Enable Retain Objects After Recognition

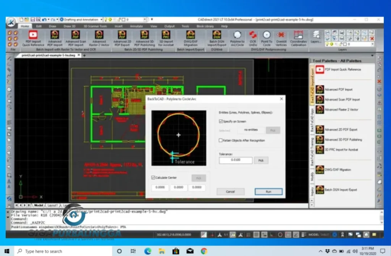point(221,140)
